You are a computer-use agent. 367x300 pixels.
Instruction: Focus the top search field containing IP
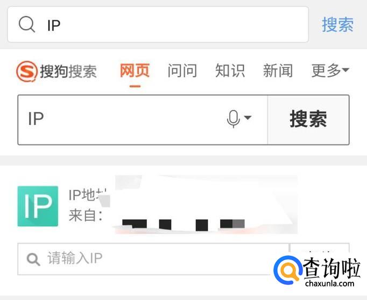coord(158,25)
